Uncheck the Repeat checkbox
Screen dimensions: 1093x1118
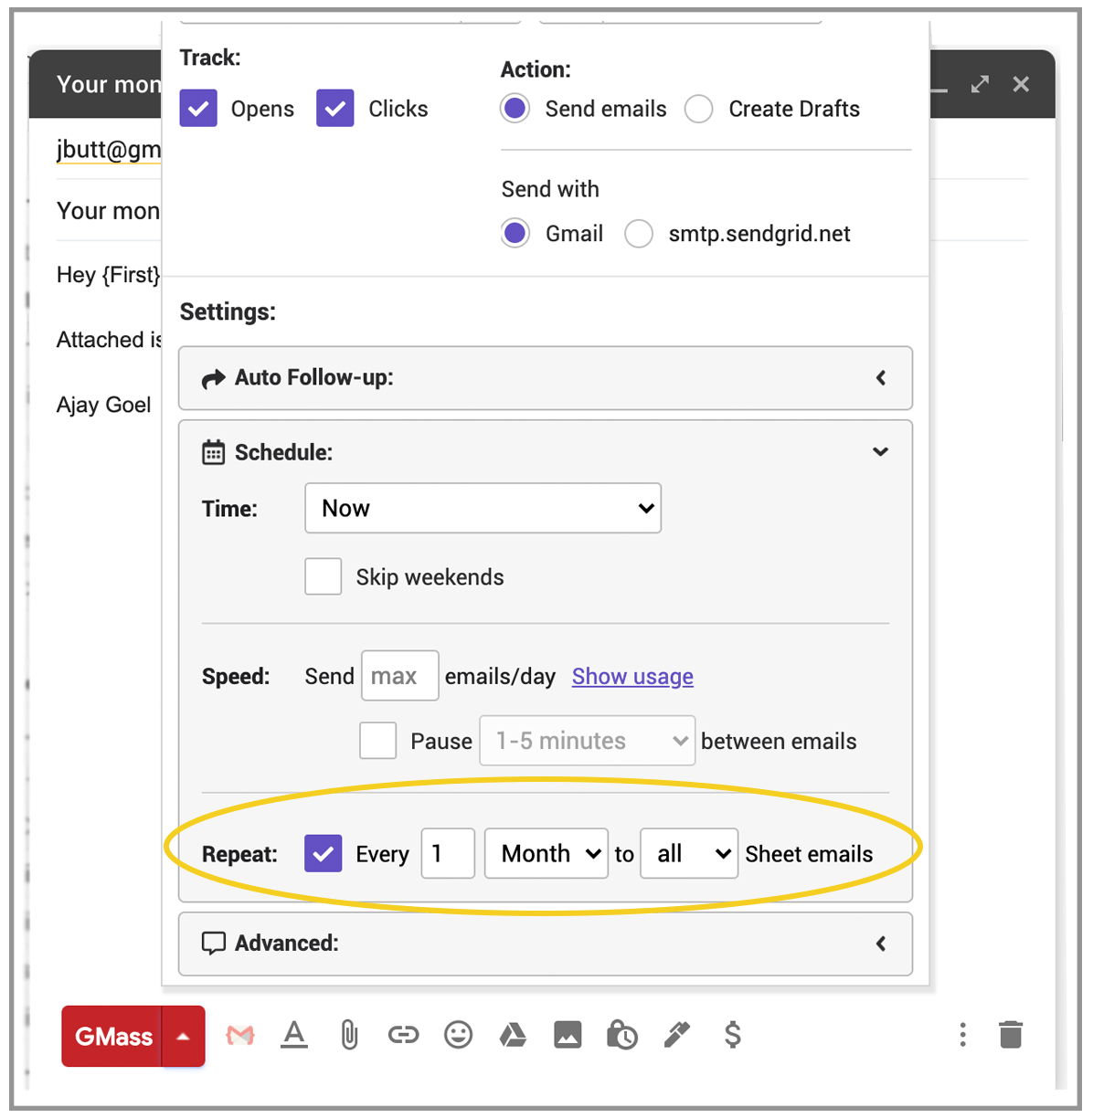point(324,853)
